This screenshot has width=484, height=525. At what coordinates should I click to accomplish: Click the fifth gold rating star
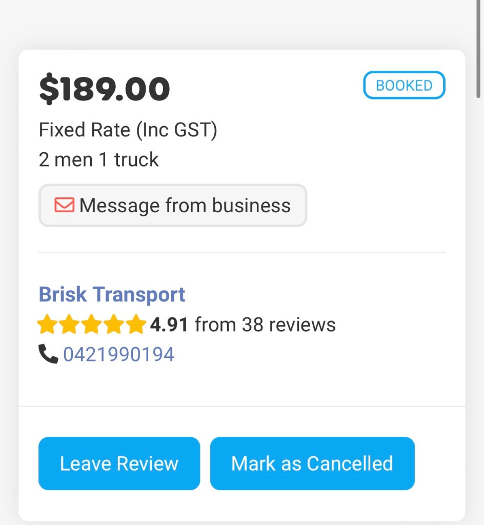coord(136,325)
